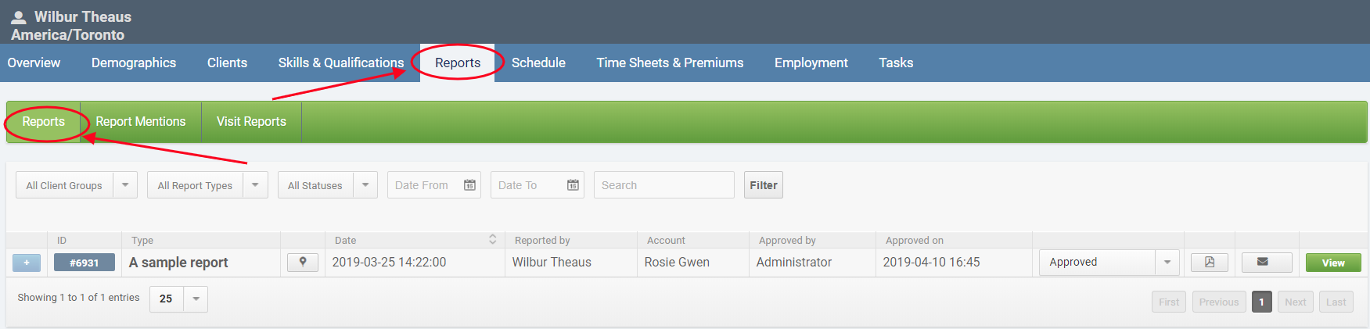This screenshot has height=329, width=1370.
Task: Click the PDF export icon button
Action: [1209, 263]
